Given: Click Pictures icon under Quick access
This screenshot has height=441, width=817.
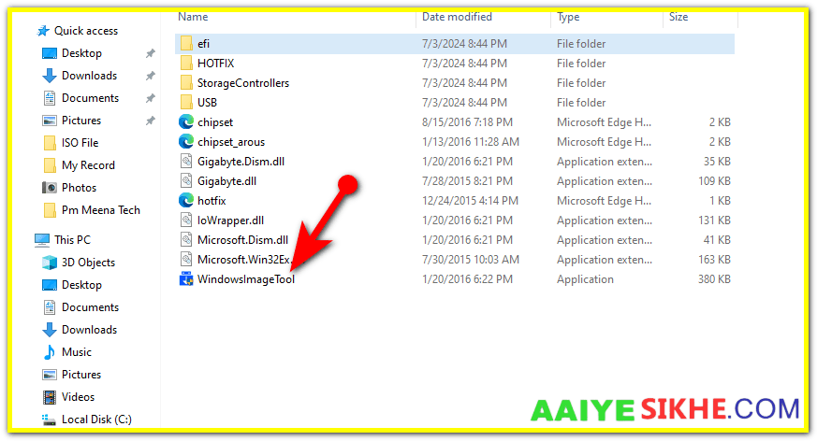Looking at the screenshot, I should pos(50,121).
